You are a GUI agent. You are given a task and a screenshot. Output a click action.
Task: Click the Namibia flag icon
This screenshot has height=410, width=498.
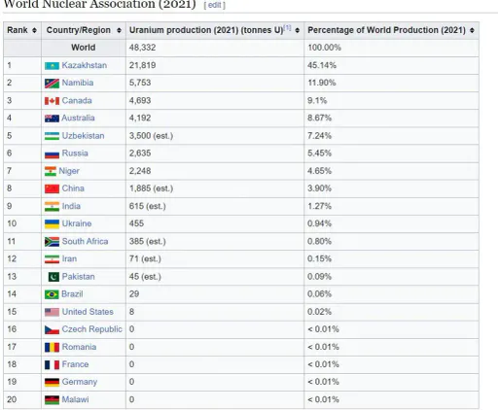(52, 84)
